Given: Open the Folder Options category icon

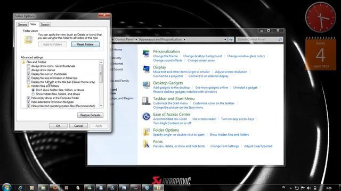Looking at the screenshot, I should 146,132.
